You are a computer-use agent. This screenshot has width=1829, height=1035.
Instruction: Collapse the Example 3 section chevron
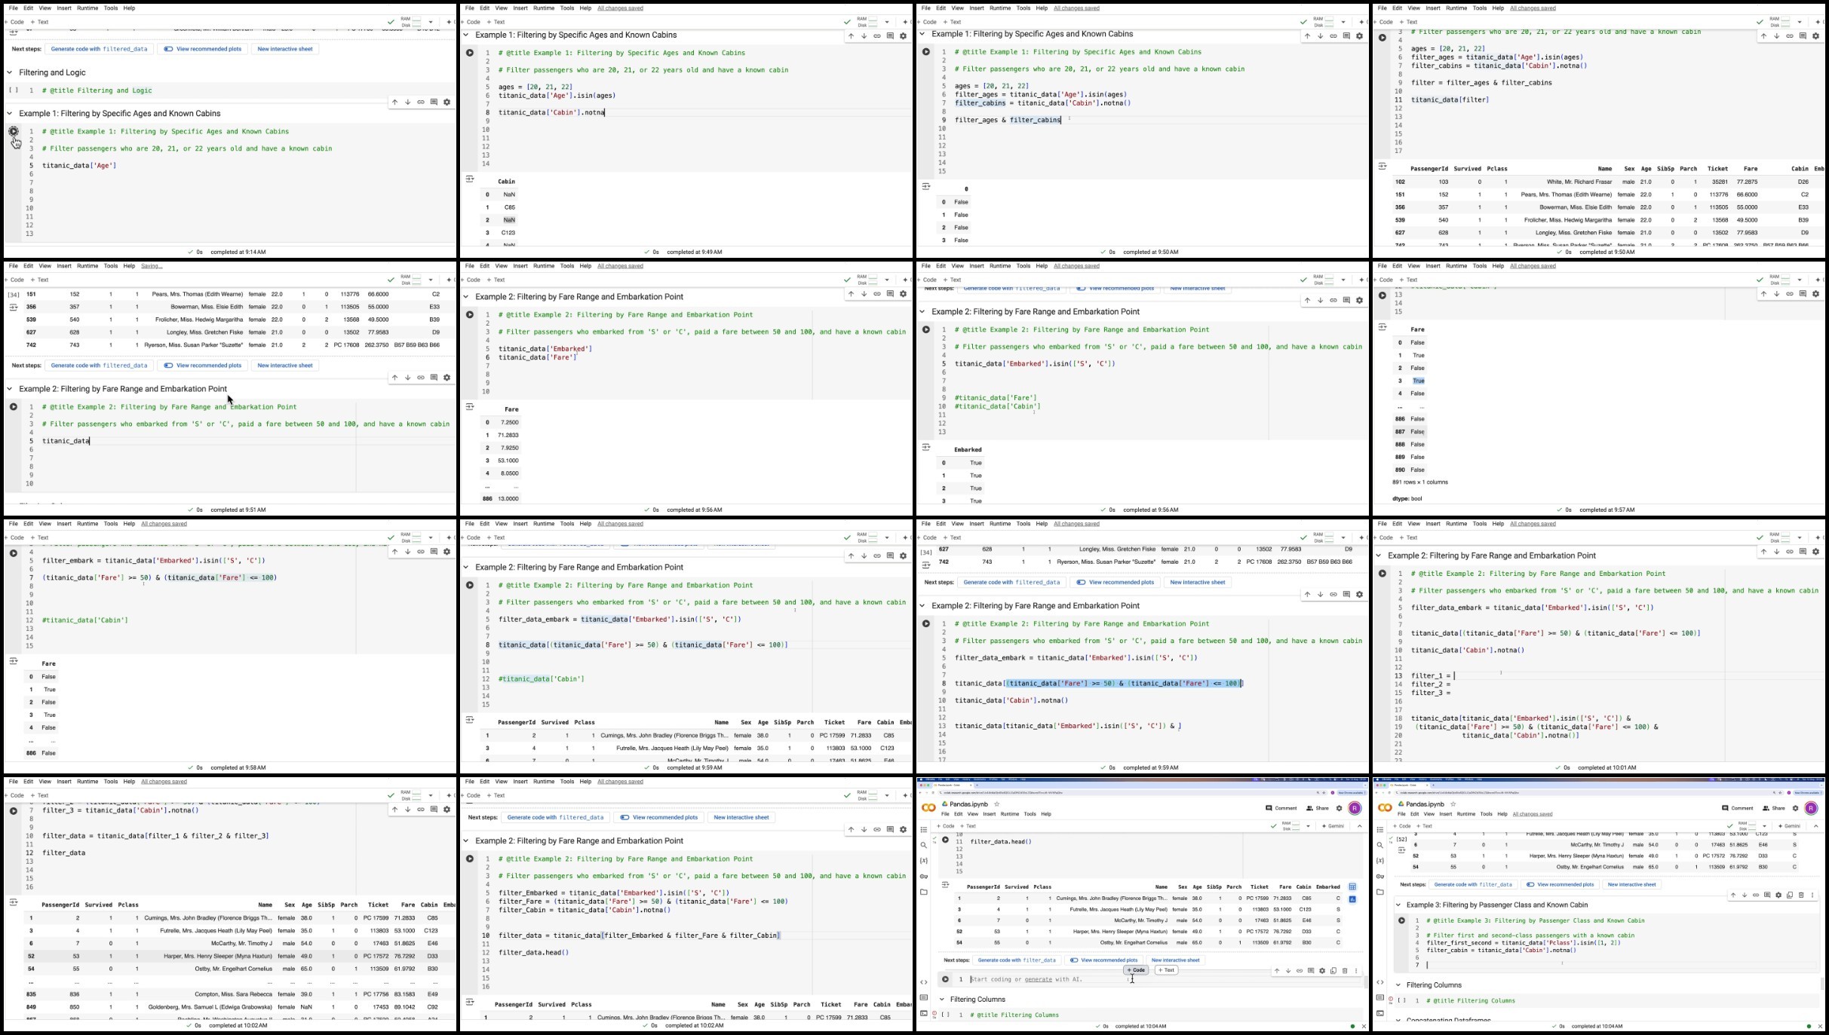(x=1398, y=905)
